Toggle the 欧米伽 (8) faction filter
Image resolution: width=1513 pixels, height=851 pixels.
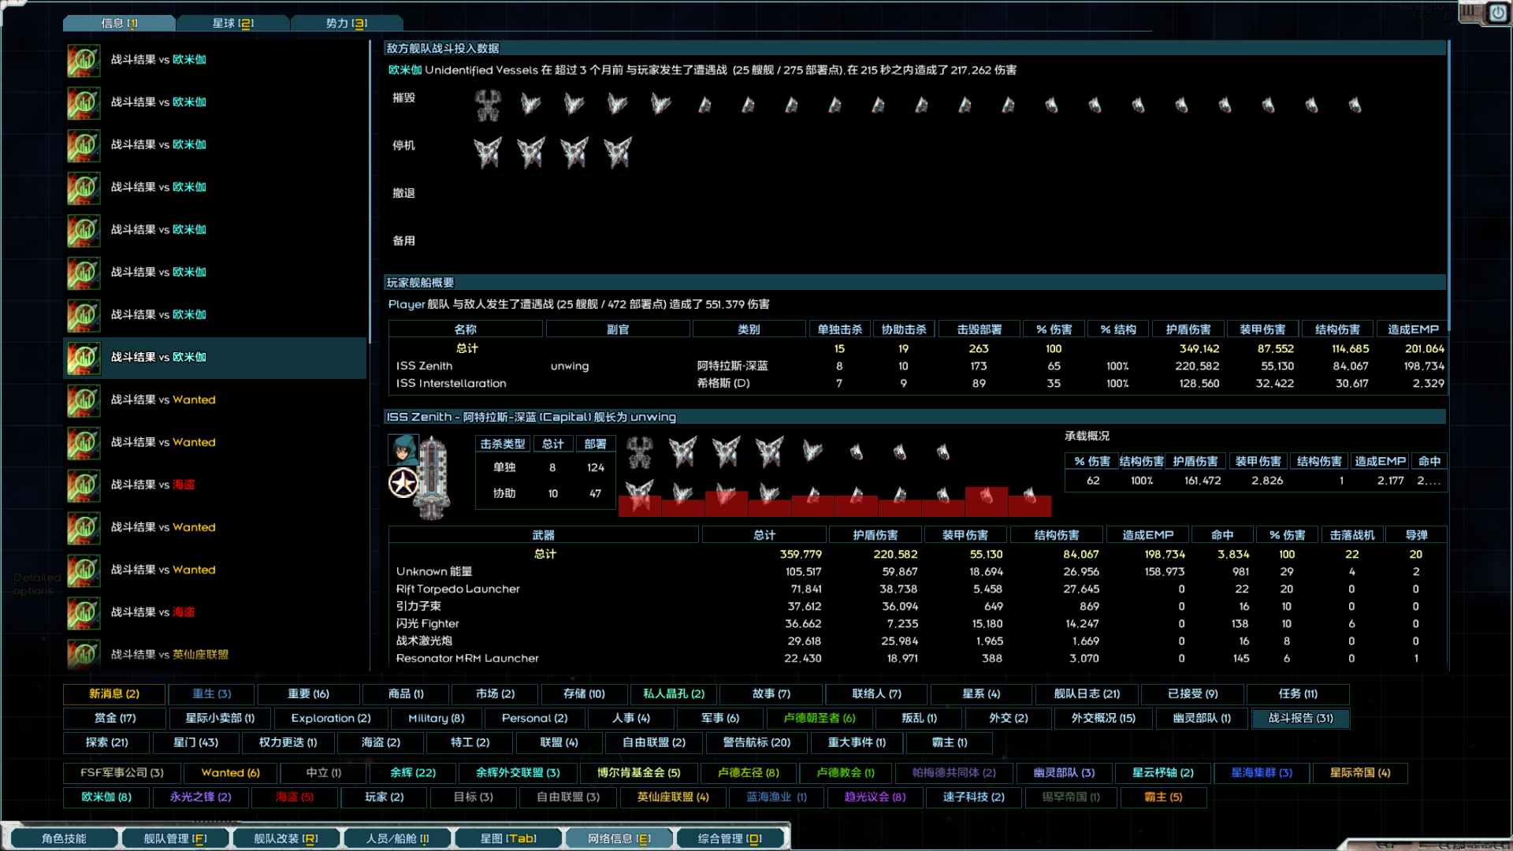[106, 797]
